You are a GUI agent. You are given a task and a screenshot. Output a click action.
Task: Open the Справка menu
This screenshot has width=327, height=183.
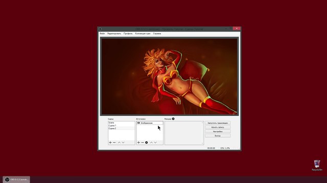(x=157, y=34)
